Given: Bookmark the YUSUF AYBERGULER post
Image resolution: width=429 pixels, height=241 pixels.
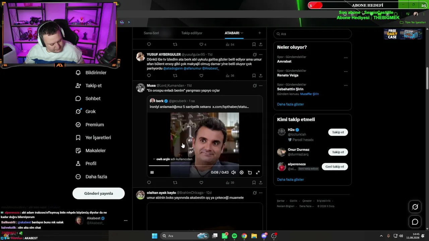Looking at the screenshot, I should [x=254, y=76].
